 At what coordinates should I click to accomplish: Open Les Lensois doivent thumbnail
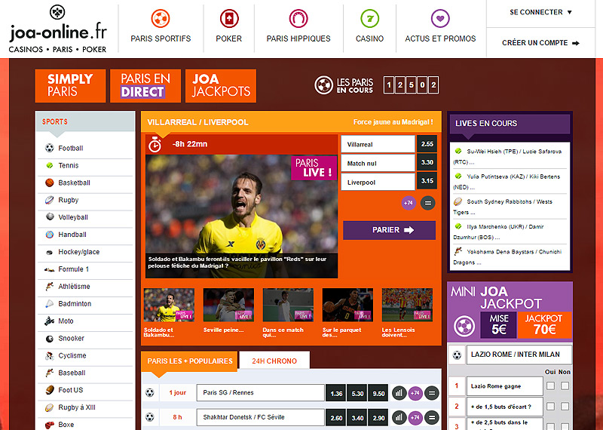point(407,305)
